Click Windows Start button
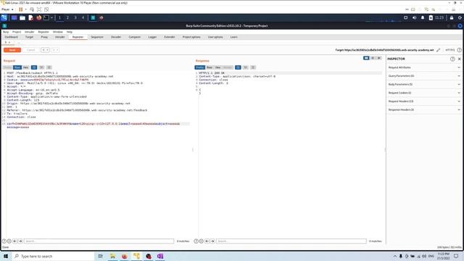Image resolution: width=464 pixels, height=261 pixels. coord(6,256)
